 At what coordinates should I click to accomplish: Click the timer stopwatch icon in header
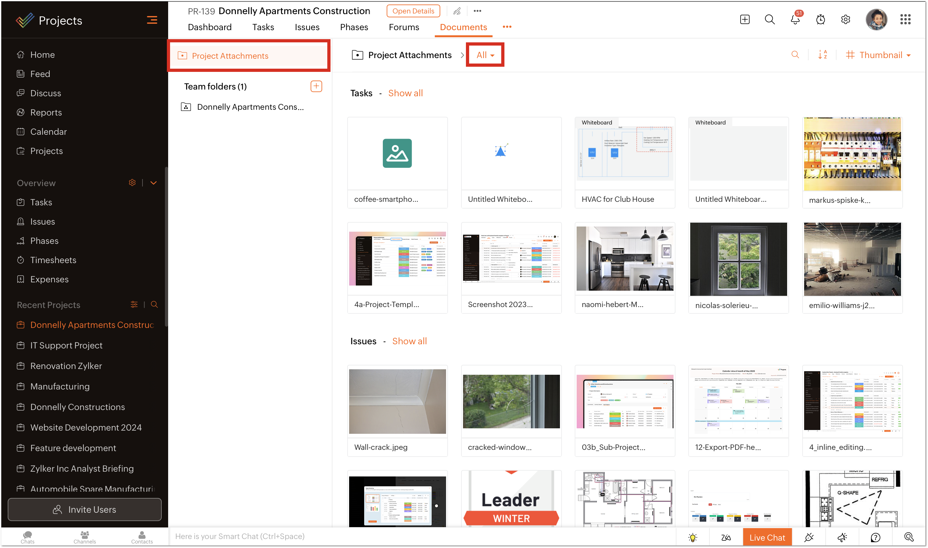[820, 20]
